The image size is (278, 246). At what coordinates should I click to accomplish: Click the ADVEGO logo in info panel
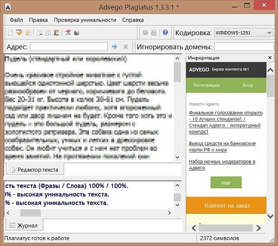pyautogui.click(x=199, y=69)
